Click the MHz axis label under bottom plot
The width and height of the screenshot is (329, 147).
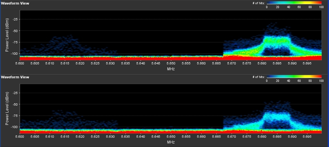[x=171, y=142]
